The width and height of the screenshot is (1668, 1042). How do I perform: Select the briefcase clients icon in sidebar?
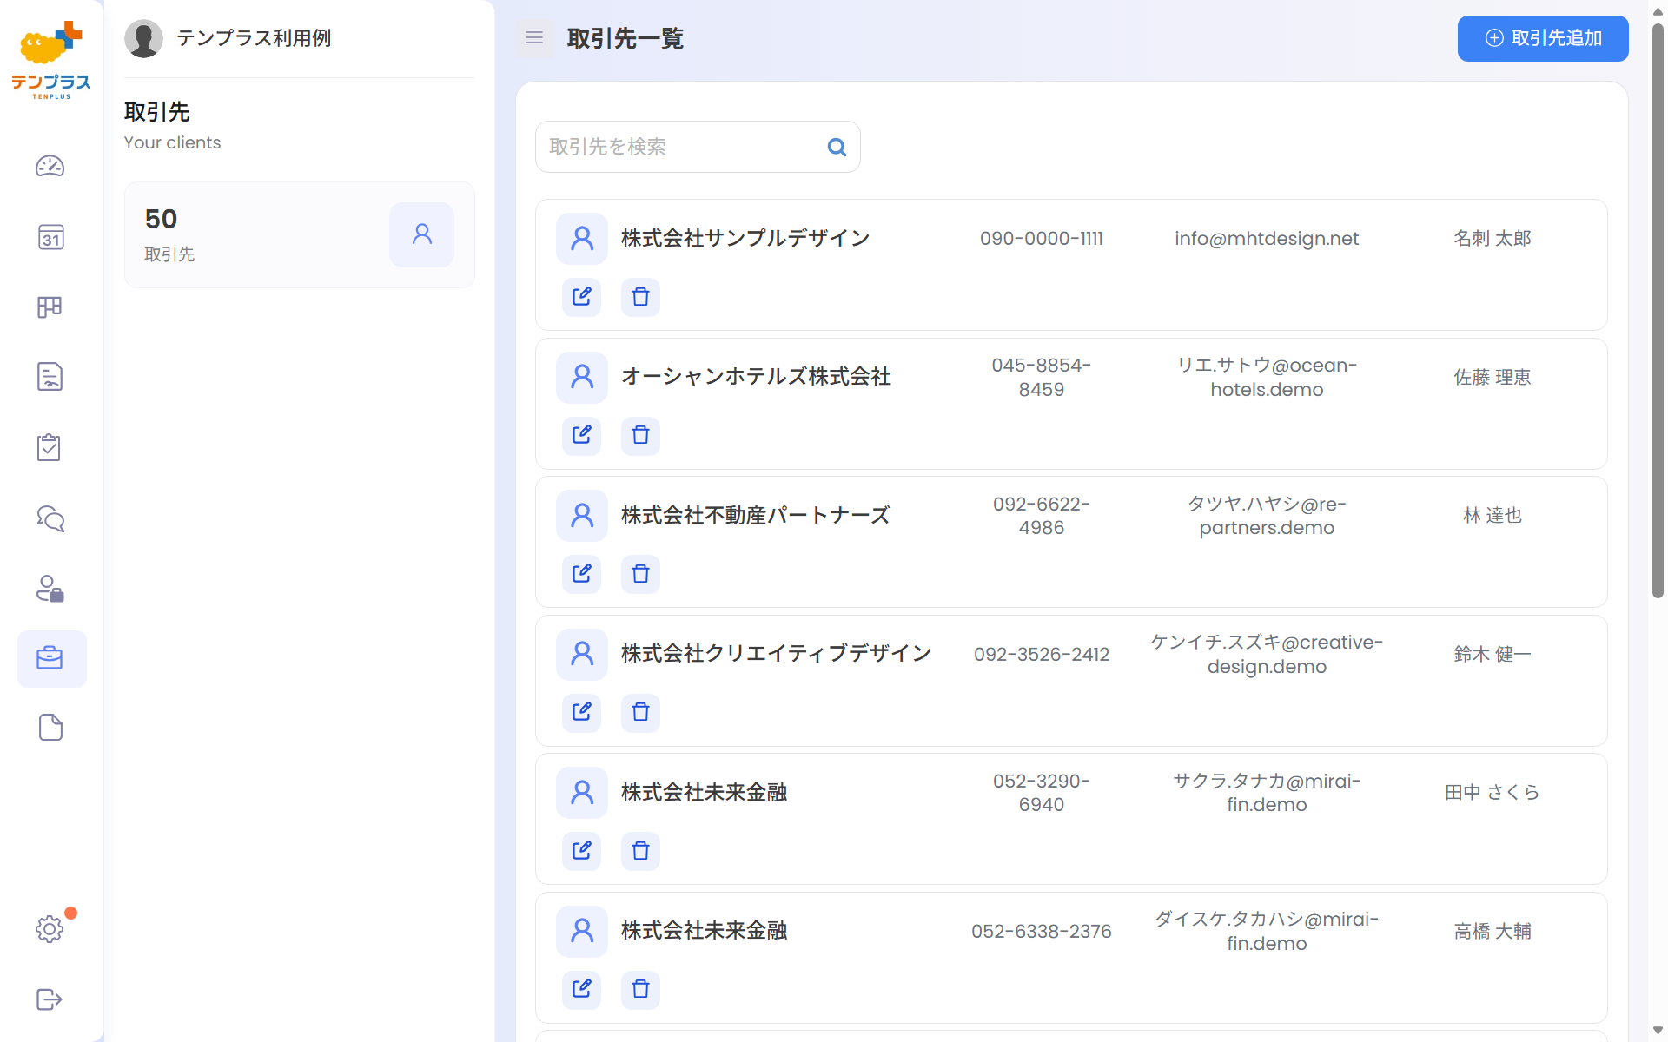51,658
